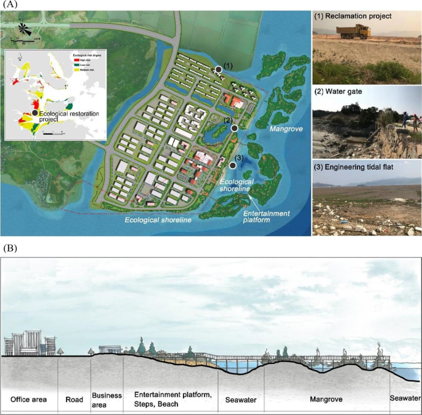The width and height of the screenshot is (422, 415).
Task: Open the Engineering tidal flat photo
Action: [367, 198]
